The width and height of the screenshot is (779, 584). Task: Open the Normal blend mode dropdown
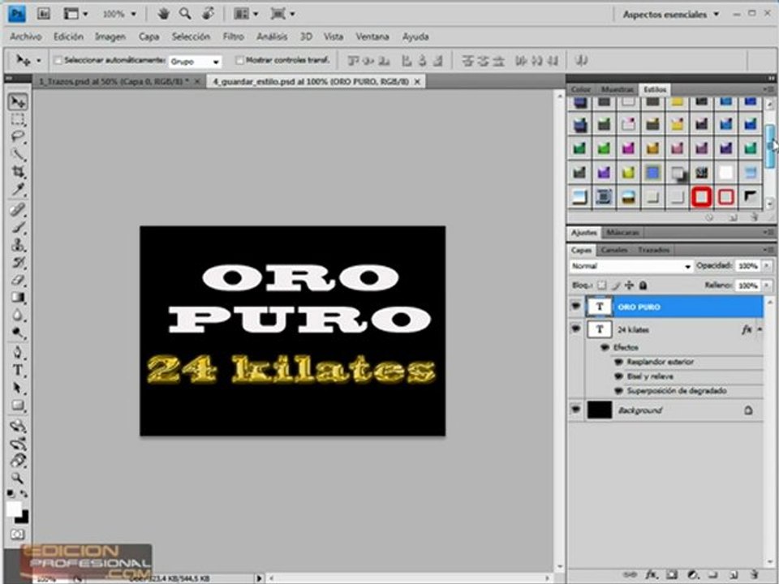(x=631, y=266)
